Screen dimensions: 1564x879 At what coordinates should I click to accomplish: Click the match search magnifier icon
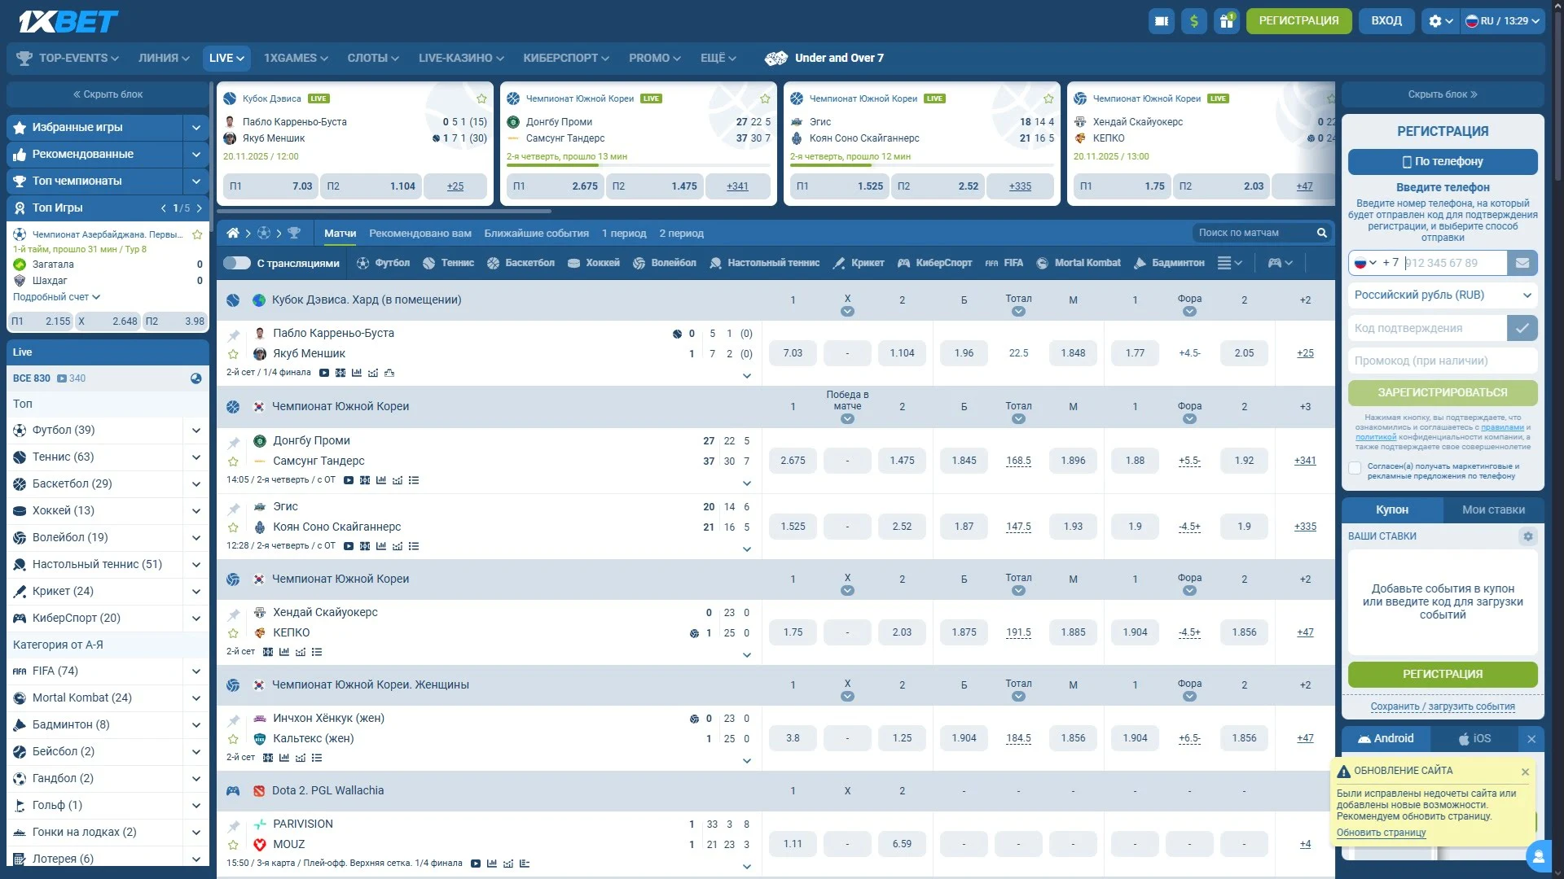click(1322, 234)
